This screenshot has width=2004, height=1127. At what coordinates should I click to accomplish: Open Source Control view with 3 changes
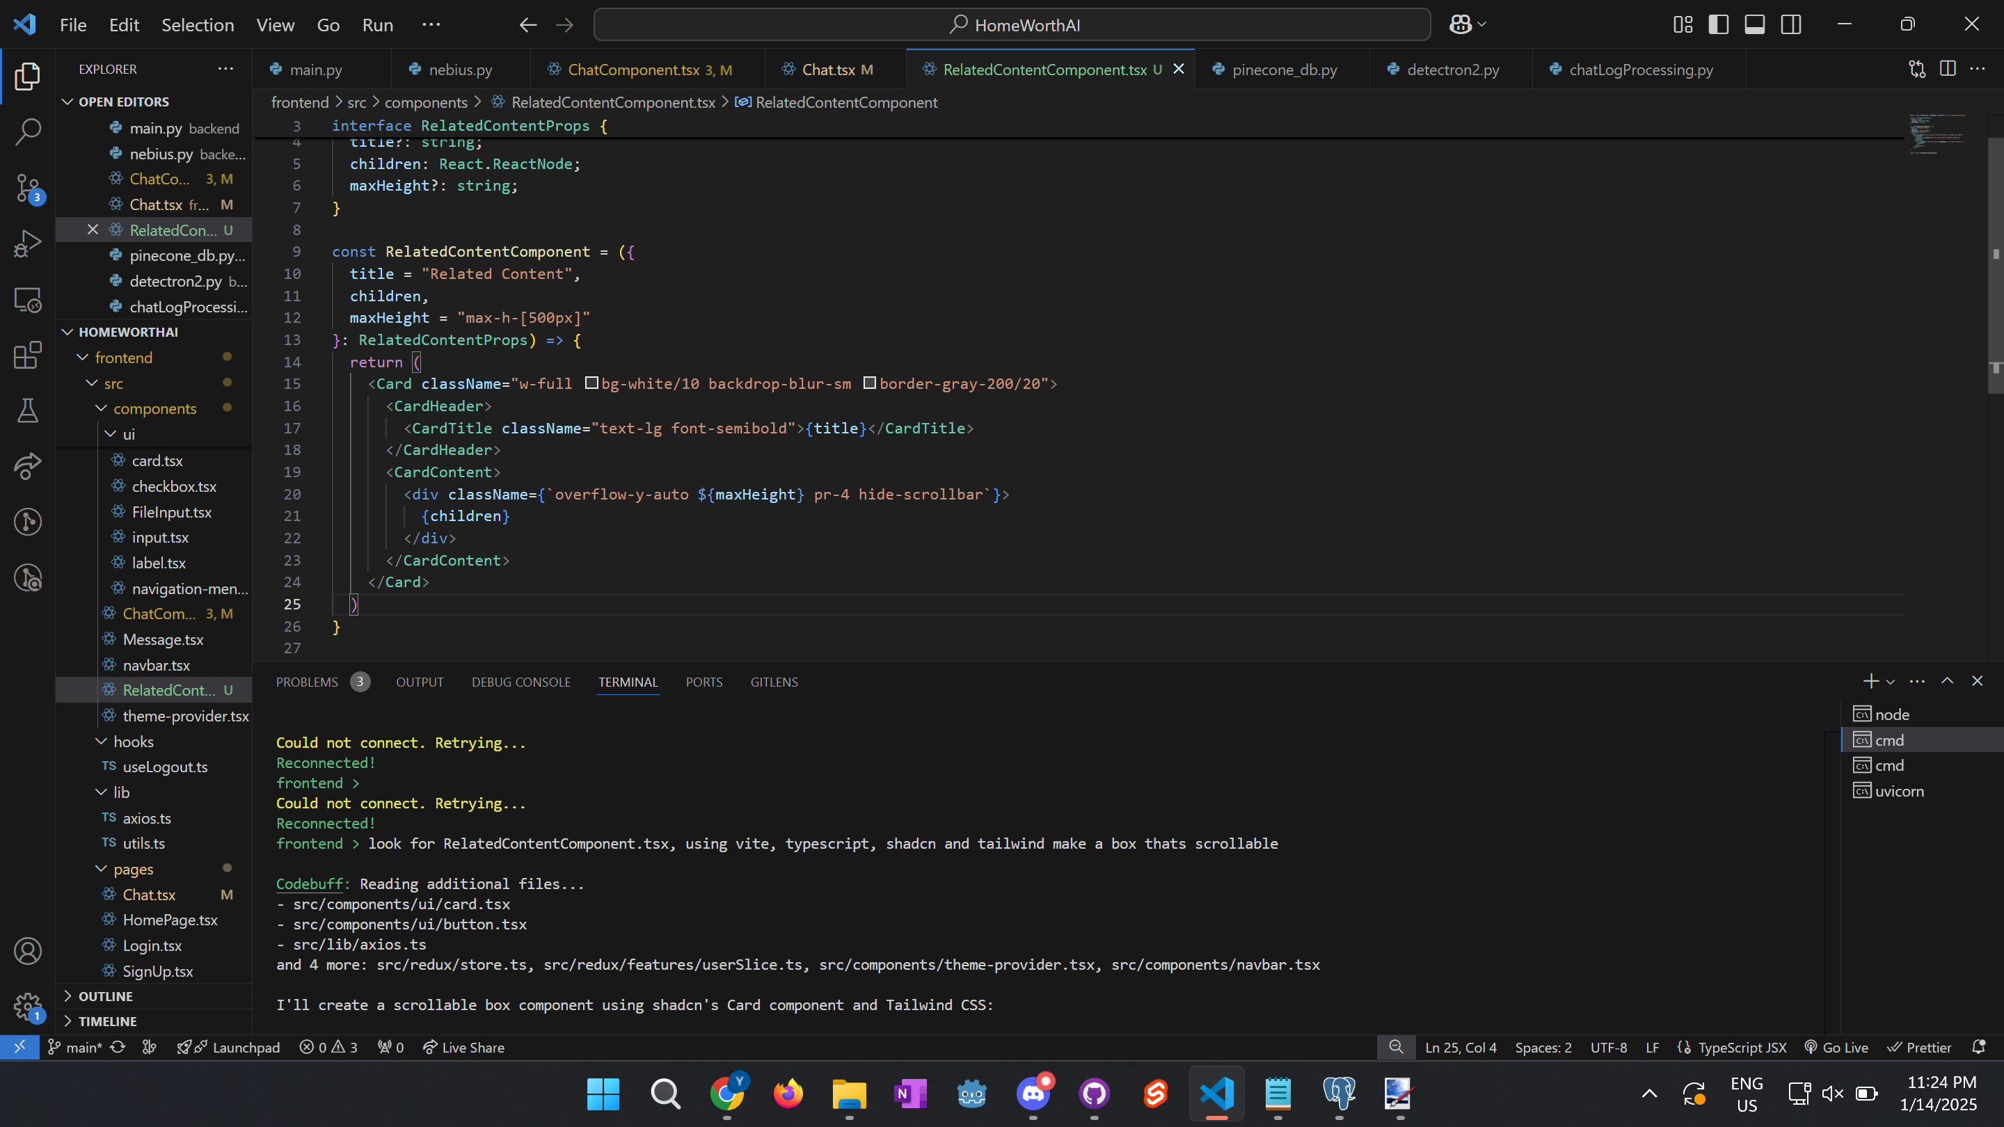pos(28,187)
